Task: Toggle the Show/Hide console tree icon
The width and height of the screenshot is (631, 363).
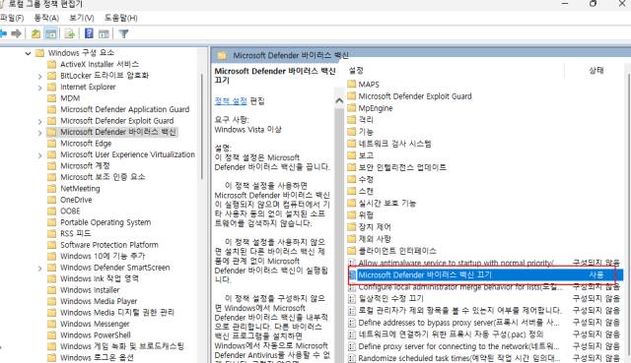Action: (x=51, y=33)
